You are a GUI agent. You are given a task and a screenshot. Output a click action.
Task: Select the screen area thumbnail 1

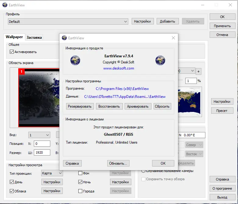pos(39,98)
